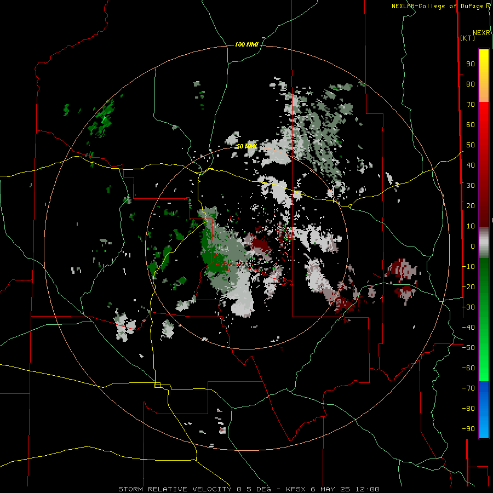Click the positive 60 tick label on scale
Image resolution: width=493 pixels, height=493 pixels.
(471, 125)
